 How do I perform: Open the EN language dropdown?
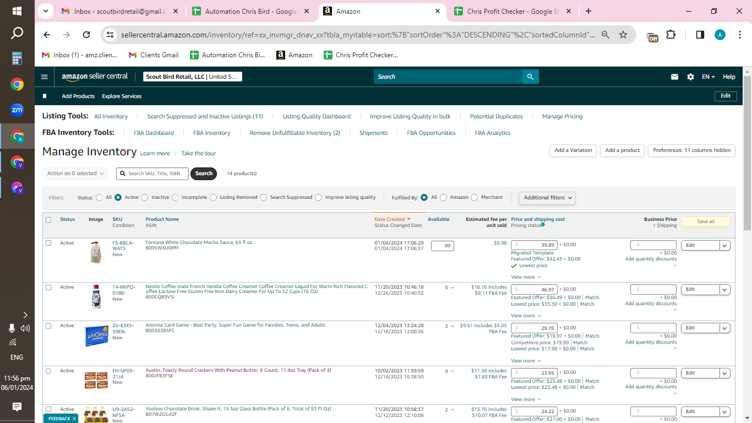(708, 77)
